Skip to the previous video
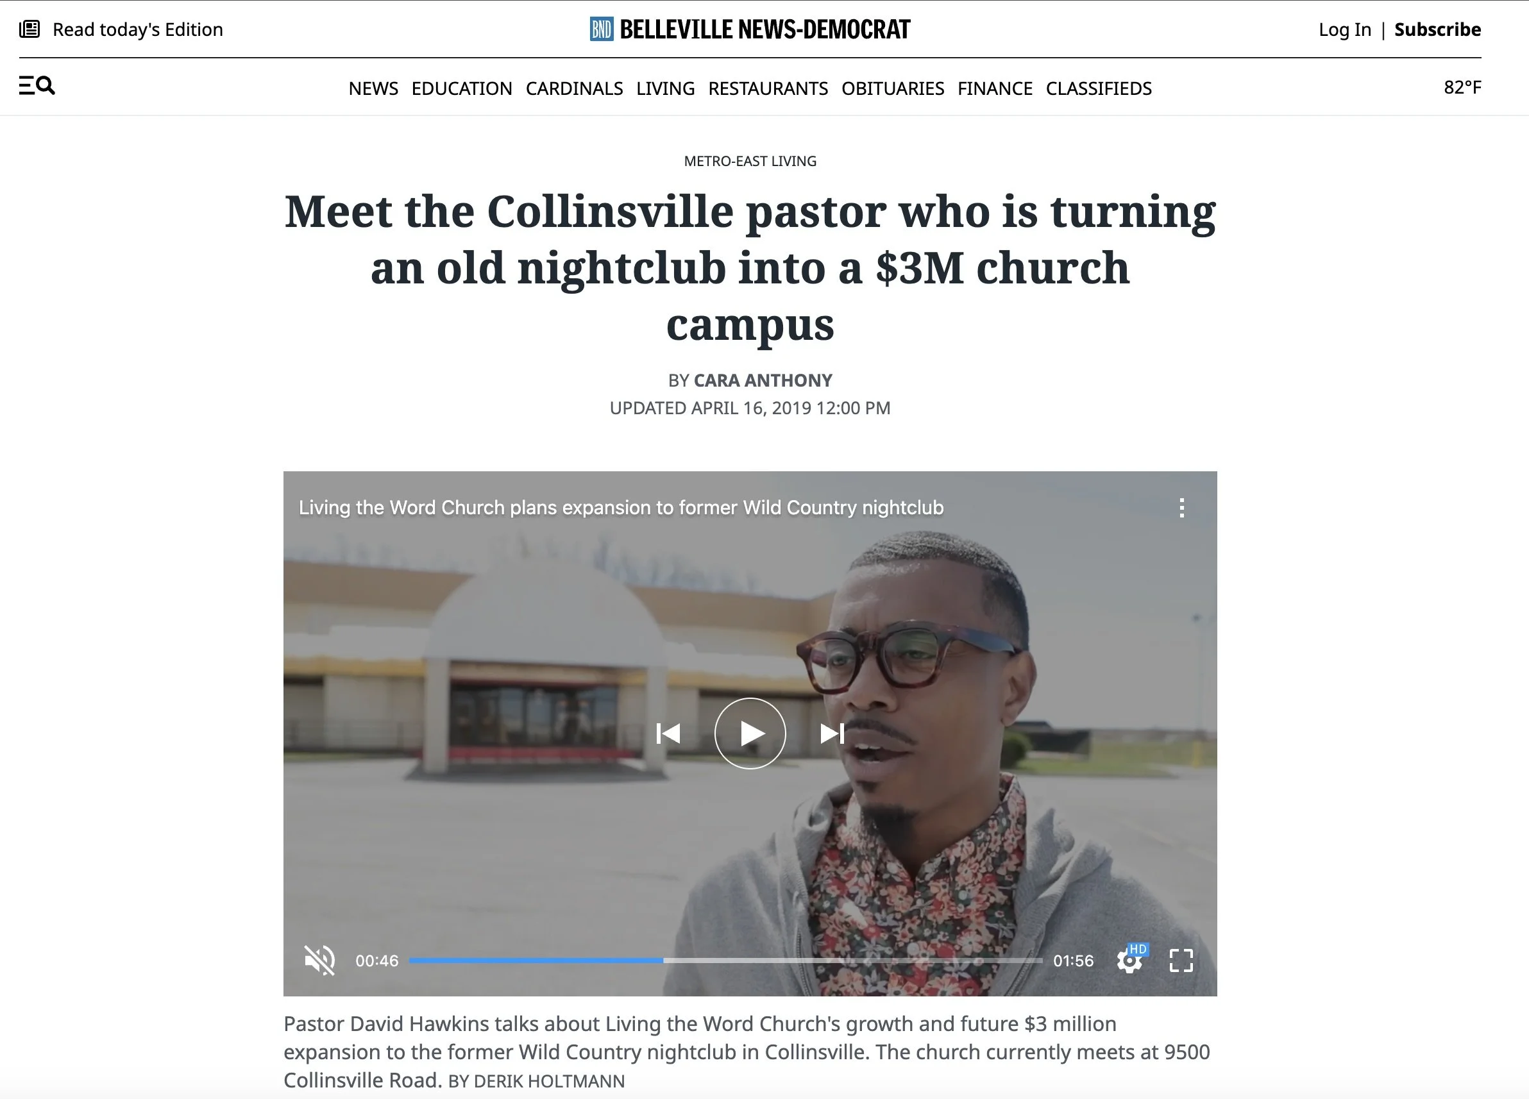Image resolution: width=1529 pixels, height=1099 pixels. tap(668, 733)
